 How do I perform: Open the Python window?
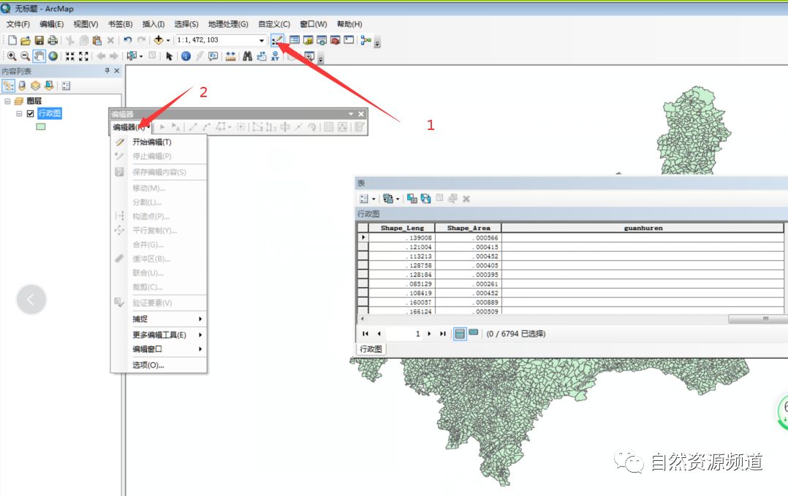click(x=349, y=40)
